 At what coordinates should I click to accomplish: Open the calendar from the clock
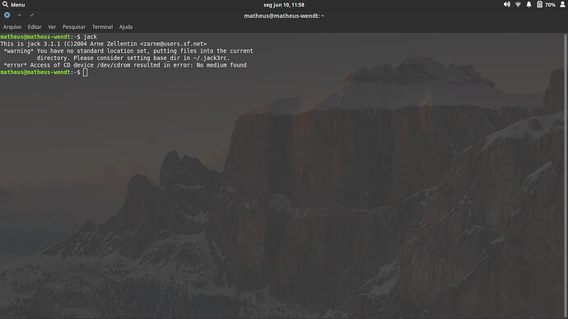click(x=284, y=5)
